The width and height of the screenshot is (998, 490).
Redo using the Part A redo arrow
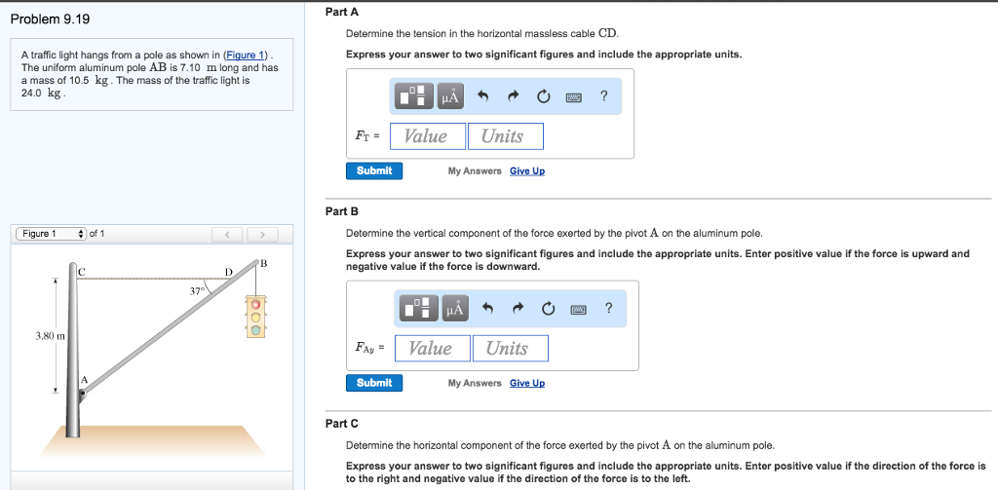[x=513, y=96]
